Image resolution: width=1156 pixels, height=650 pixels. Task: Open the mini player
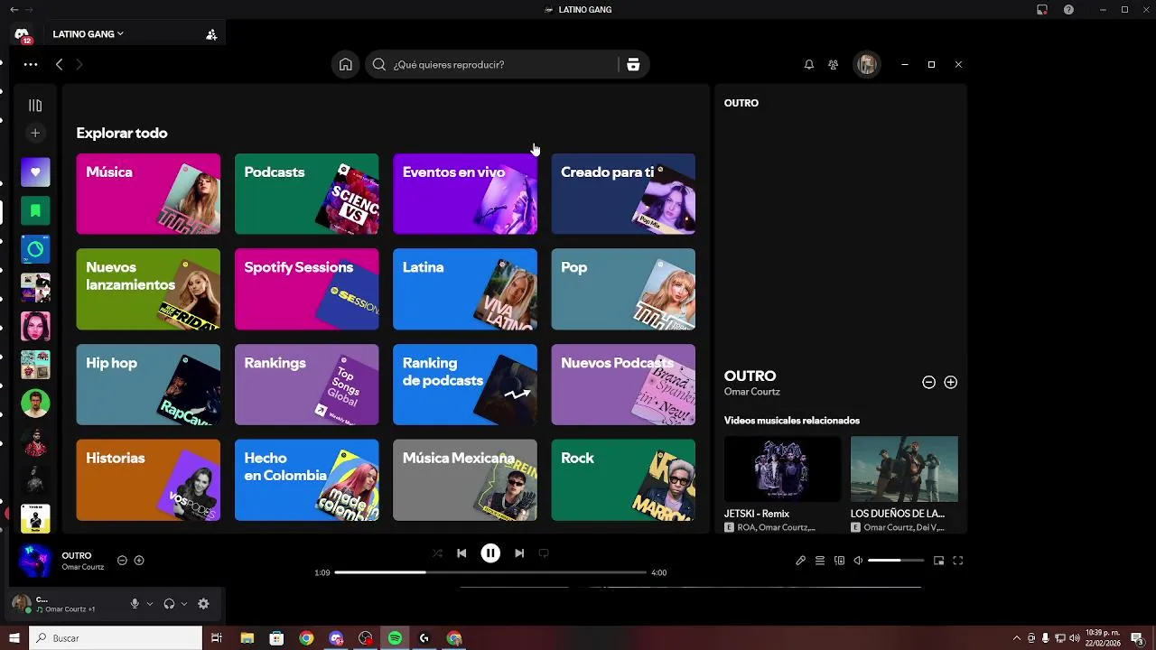tap(939, 561)
